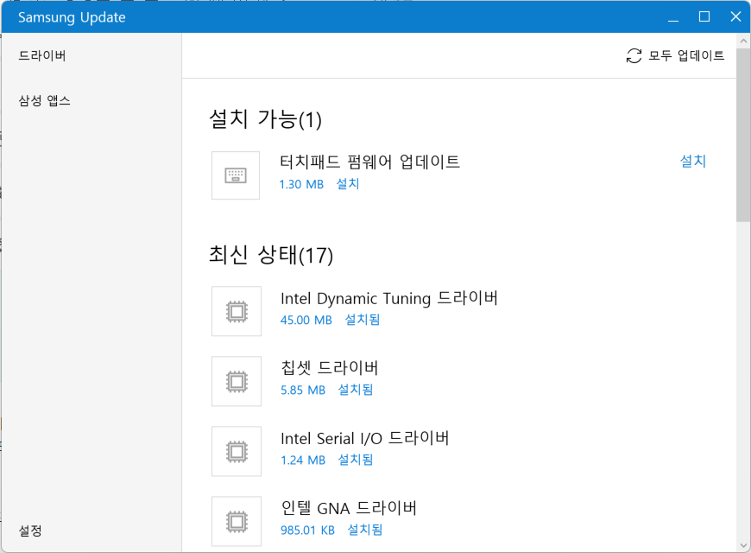The width and height of the screenshot is (751, 553).
Task: Click the 1.24 MB size text
Action: 303,460
